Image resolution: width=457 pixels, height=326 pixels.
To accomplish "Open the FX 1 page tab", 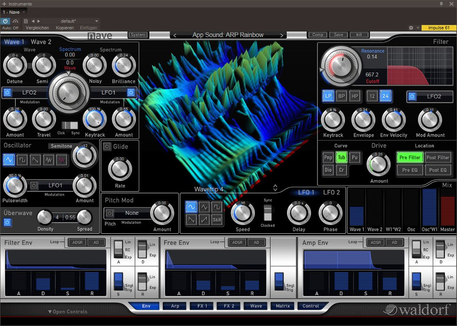I will click(x=202, y=306).
